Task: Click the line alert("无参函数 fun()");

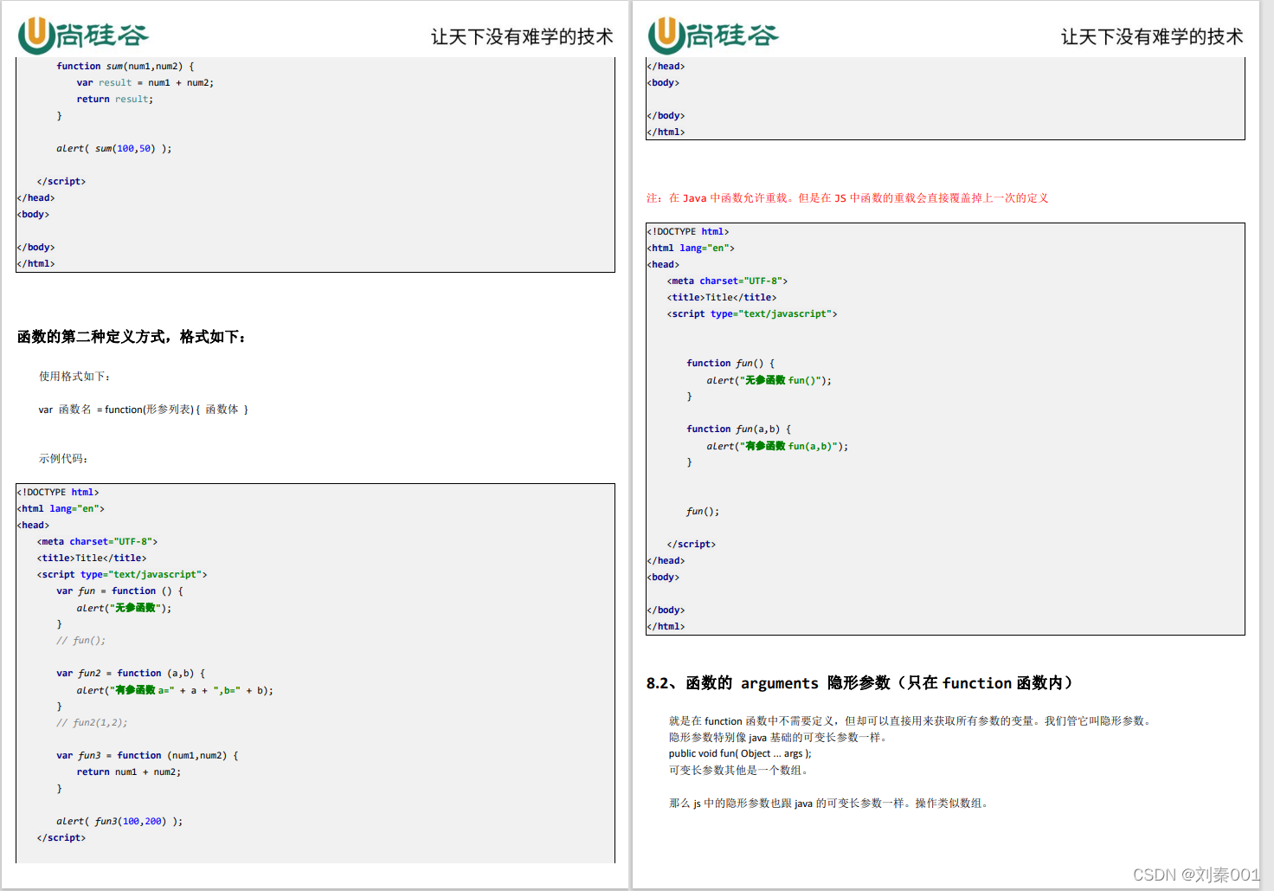Action: [x=769, y=380]
